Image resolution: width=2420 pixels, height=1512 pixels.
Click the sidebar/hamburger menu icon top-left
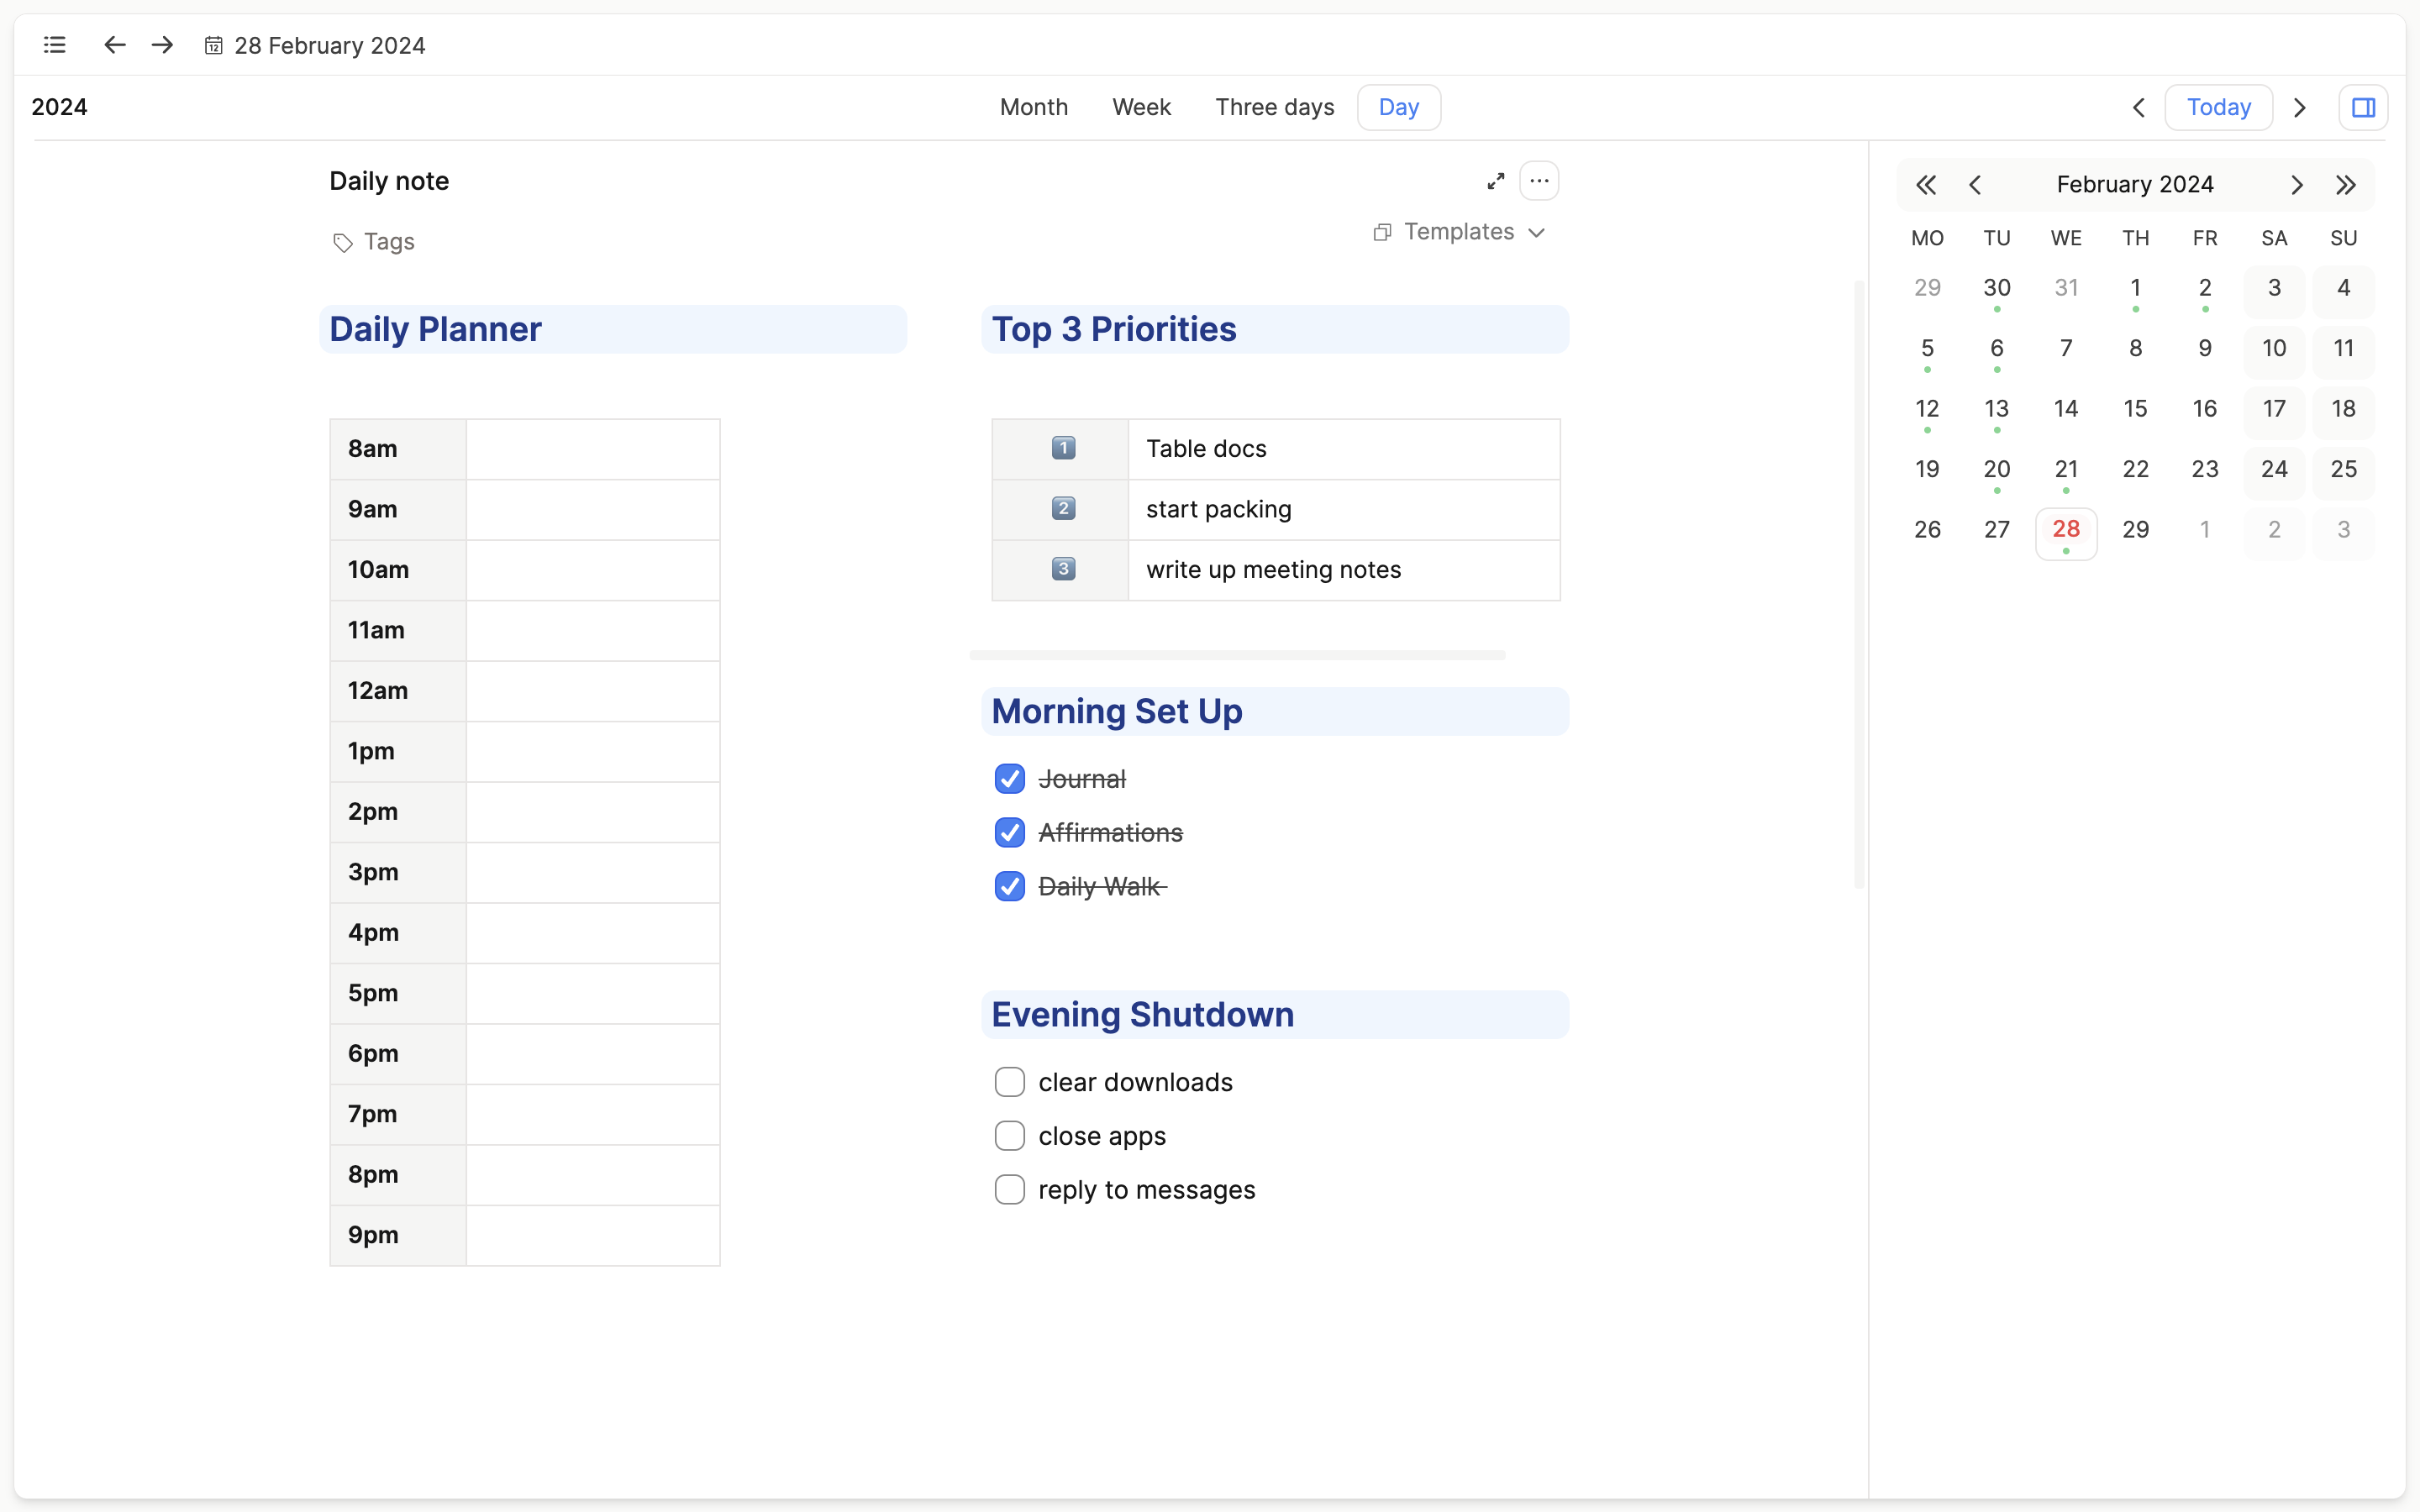point(54,44)
